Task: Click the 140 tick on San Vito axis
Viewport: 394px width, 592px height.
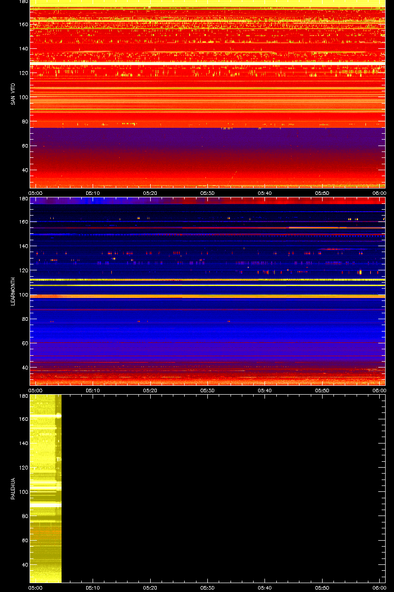Action: tap(23, 48)
